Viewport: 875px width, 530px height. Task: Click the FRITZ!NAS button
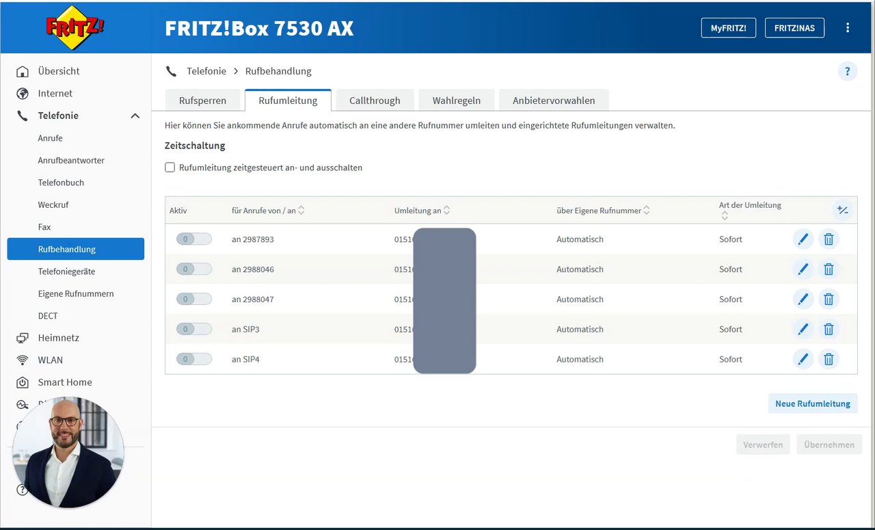click(x=794, y=28)
